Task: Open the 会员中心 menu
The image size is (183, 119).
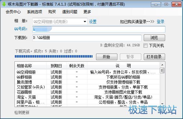Action: click(x=13, y=12)
